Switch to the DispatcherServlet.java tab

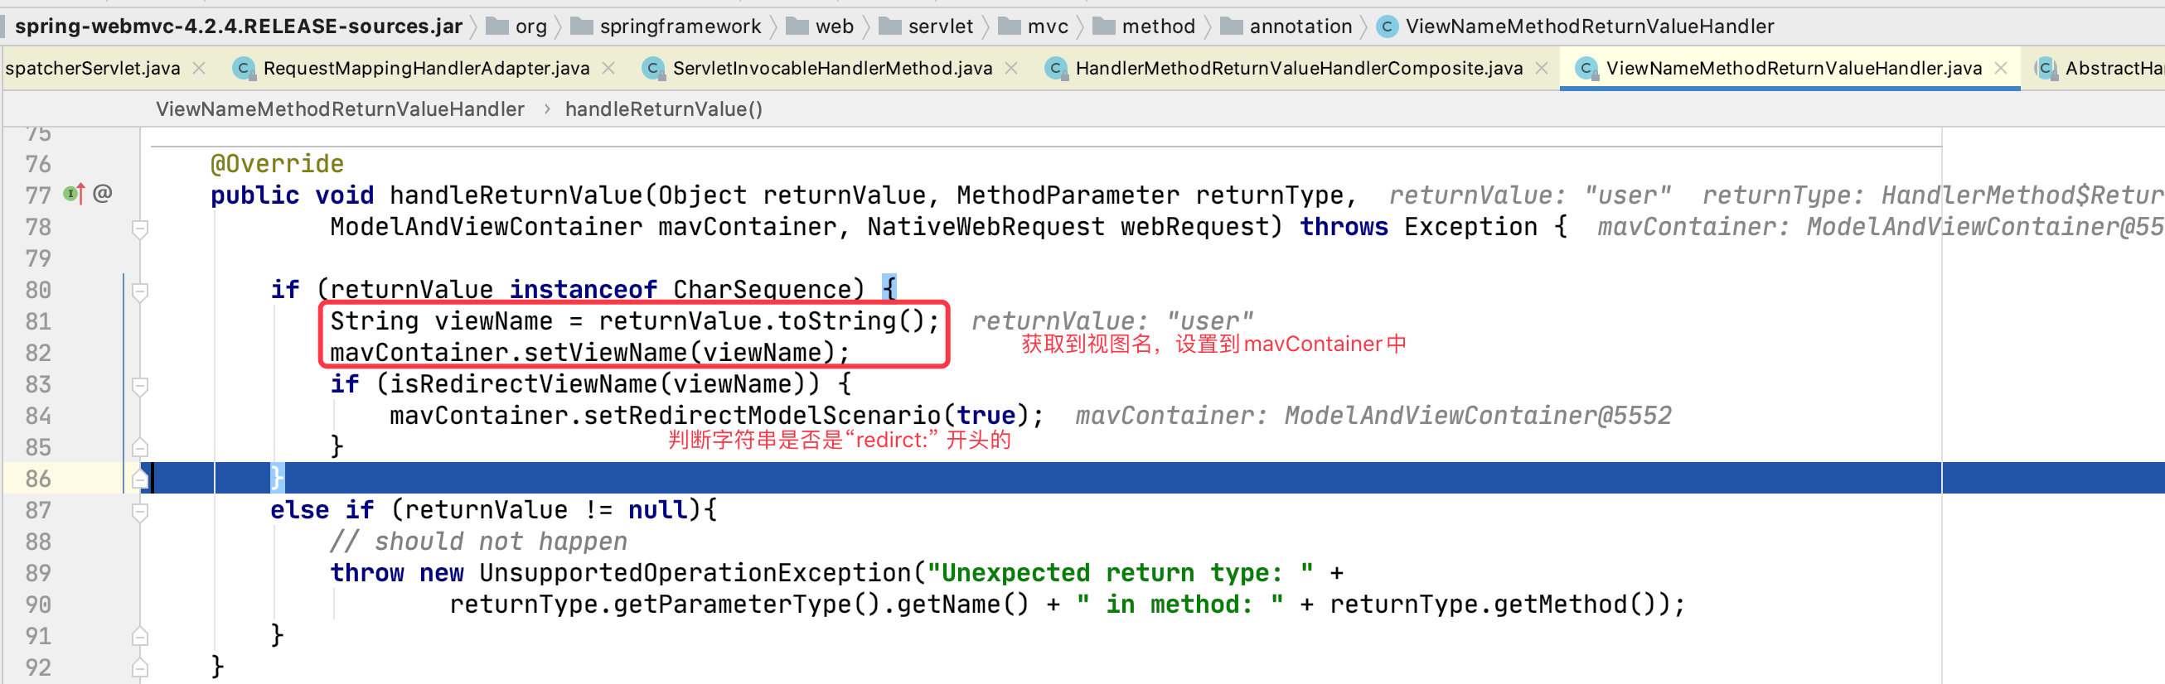coord(93,68)
